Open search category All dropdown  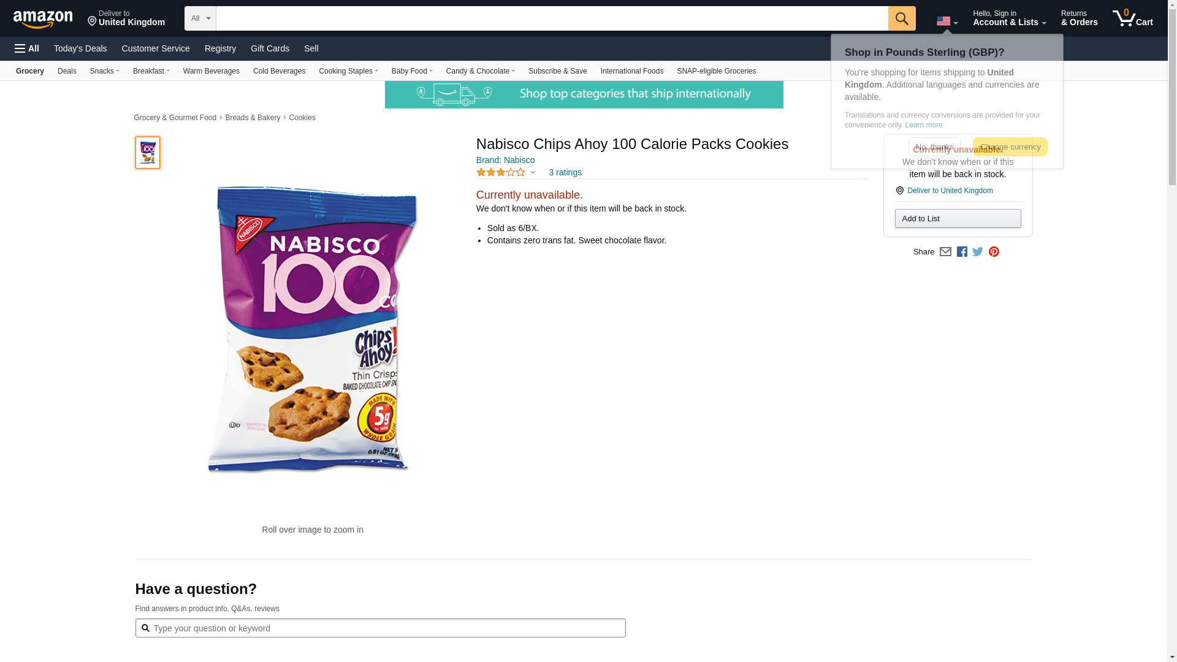coord(200,18)
